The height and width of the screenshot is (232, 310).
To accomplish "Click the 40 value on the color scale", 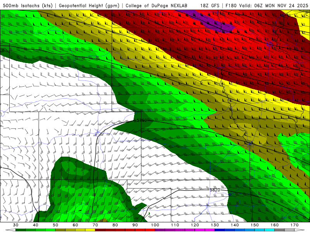I will (x=36, y=225).
